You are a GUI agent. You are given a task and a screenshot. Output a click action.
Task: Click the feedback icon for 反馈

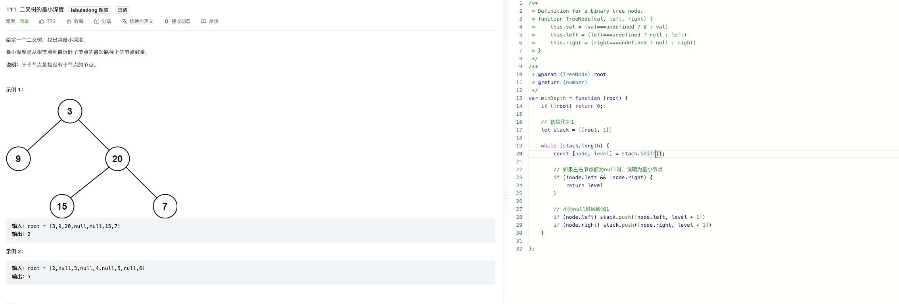point(204,21)
